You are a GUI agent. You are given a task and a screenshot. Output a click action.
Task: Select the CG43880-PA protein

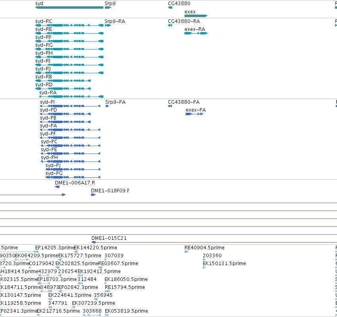pos(170,106)
